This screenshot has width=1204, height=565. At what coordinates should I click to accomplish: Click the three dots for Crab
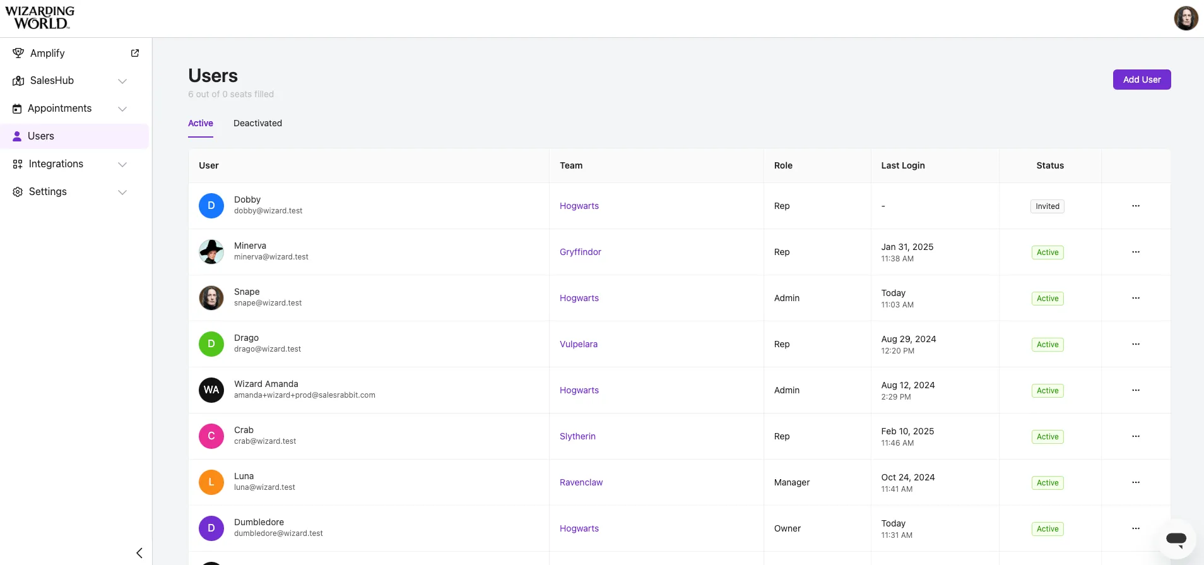tap(1135, 436)
